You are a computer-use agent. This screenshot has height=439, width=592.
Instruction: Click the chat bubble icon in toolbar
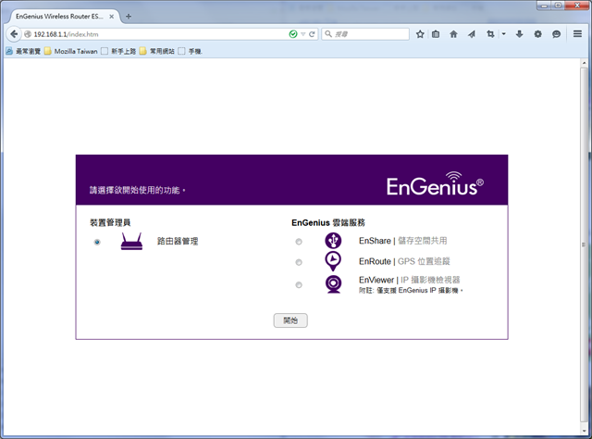(x=556, y=34)
